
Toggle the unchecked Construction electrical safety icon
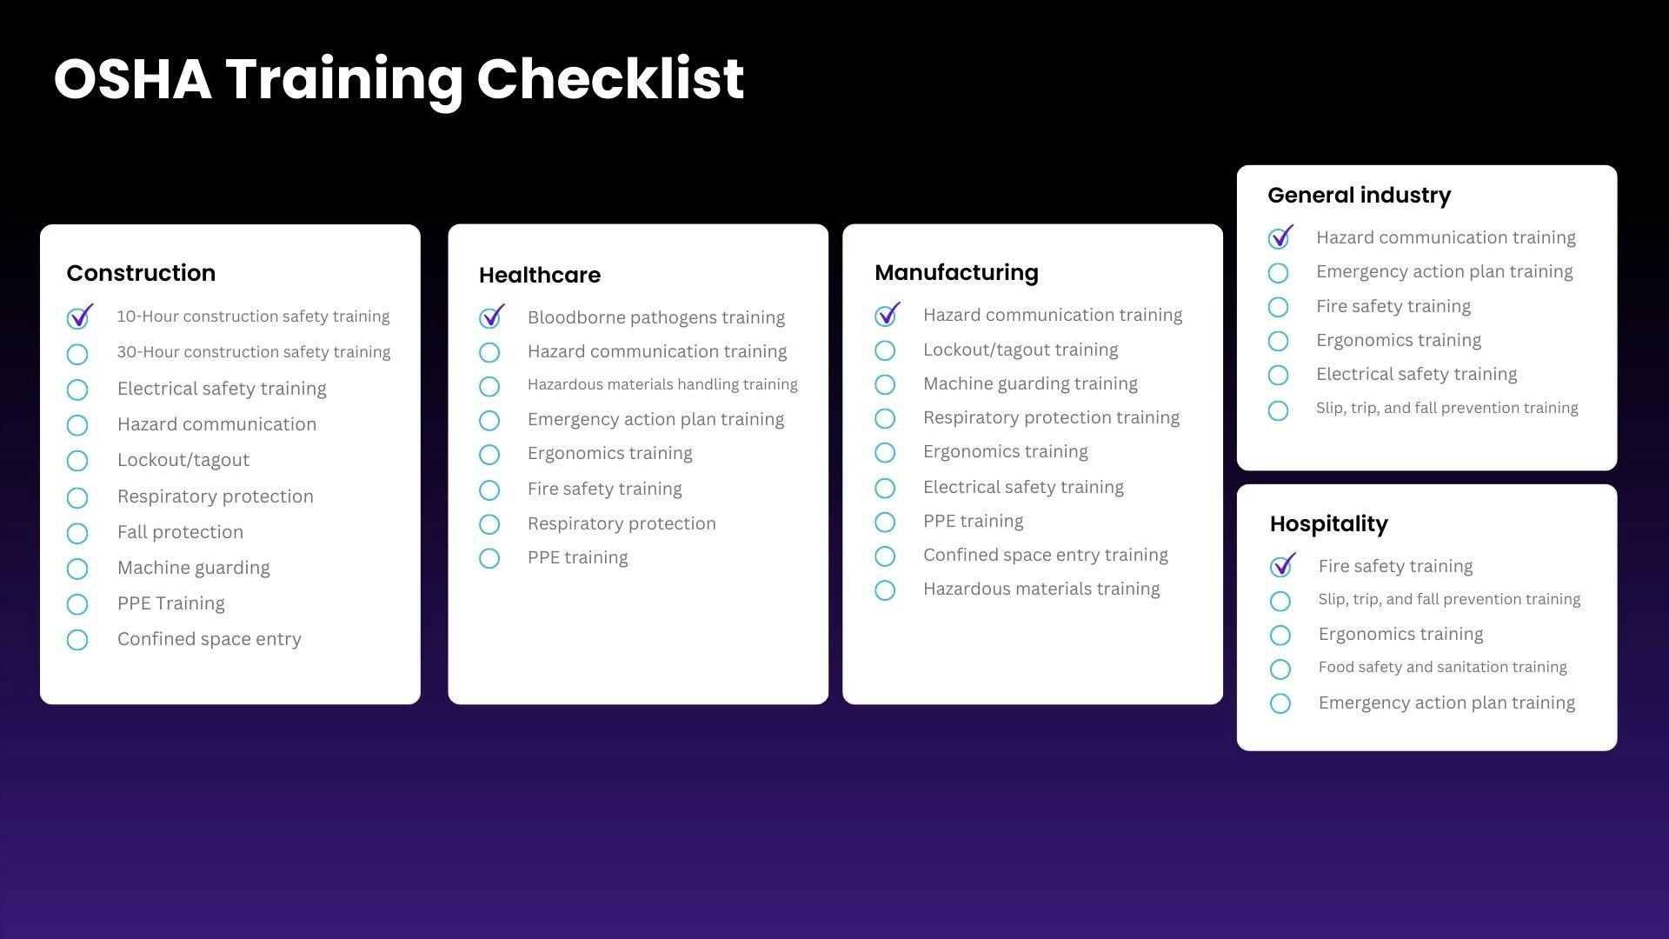[x=76, y=388]
